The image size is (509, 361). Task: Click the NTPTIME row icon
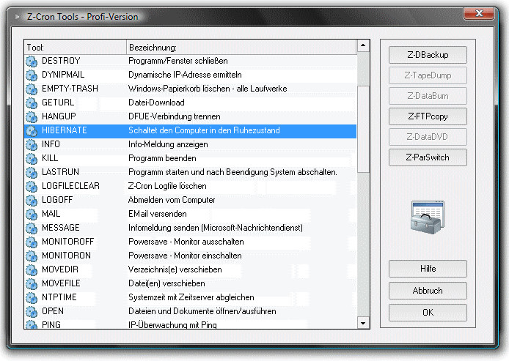(32, 297)
